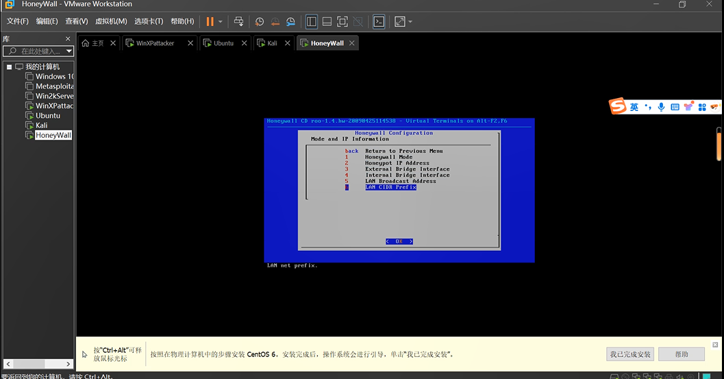Select WinXPattacker VM in the library tree
Image resolution: width=724 pixels, height=379 pixels.
pos(55,106)
